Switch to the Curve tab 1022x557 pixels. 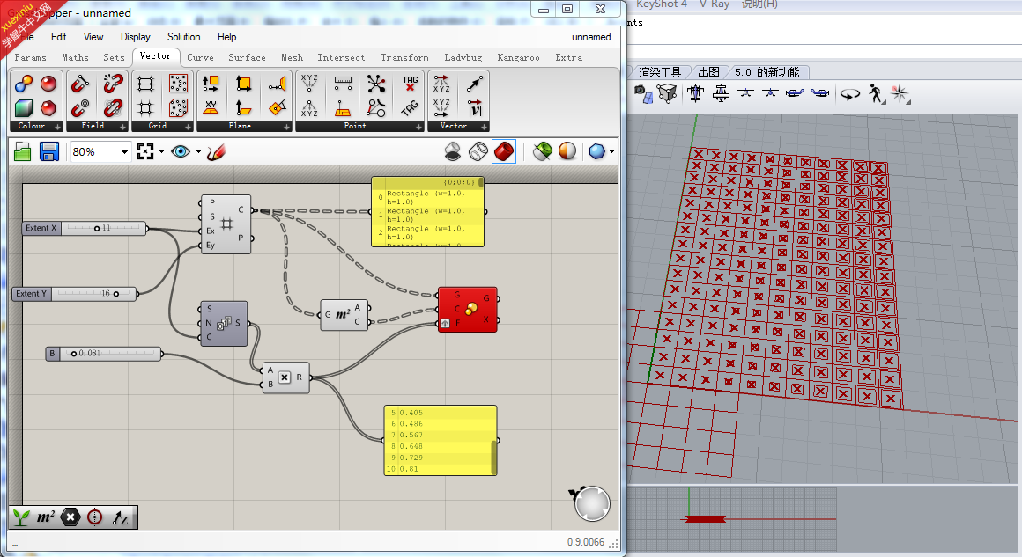pyautogui.click(x=200, y=57)
